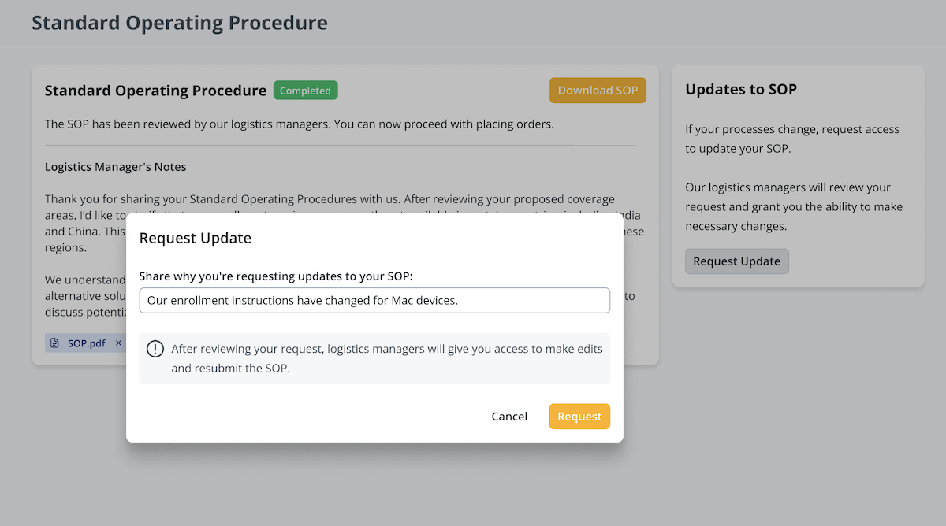Cancel the Request Update dialog
Image resolution: width=946 pixels, height=526 pixels.
509,417
